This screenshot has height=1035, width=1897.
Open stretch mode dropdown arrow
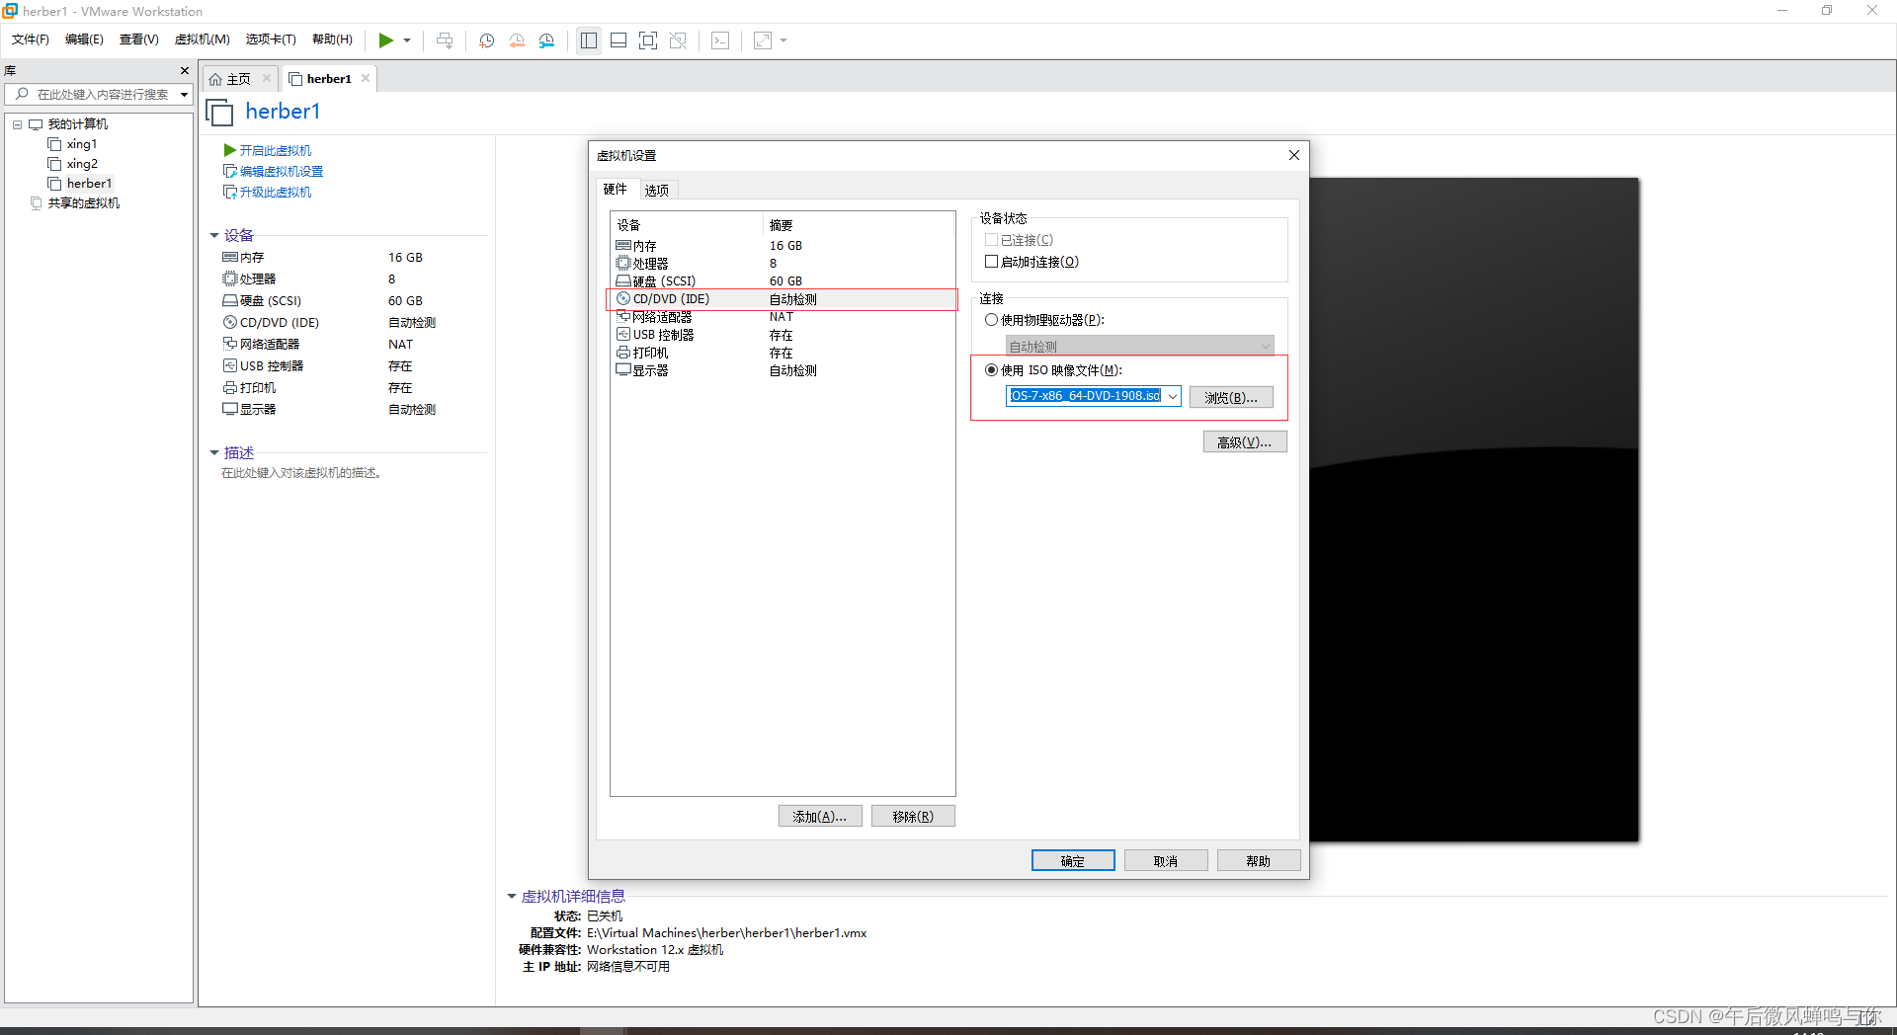[784, 40]
